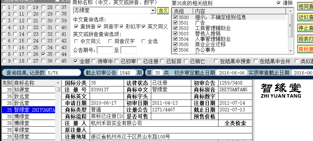Uncheck class 35 checkbox
This screenshot has width=313, height=141.
(44, 54)
